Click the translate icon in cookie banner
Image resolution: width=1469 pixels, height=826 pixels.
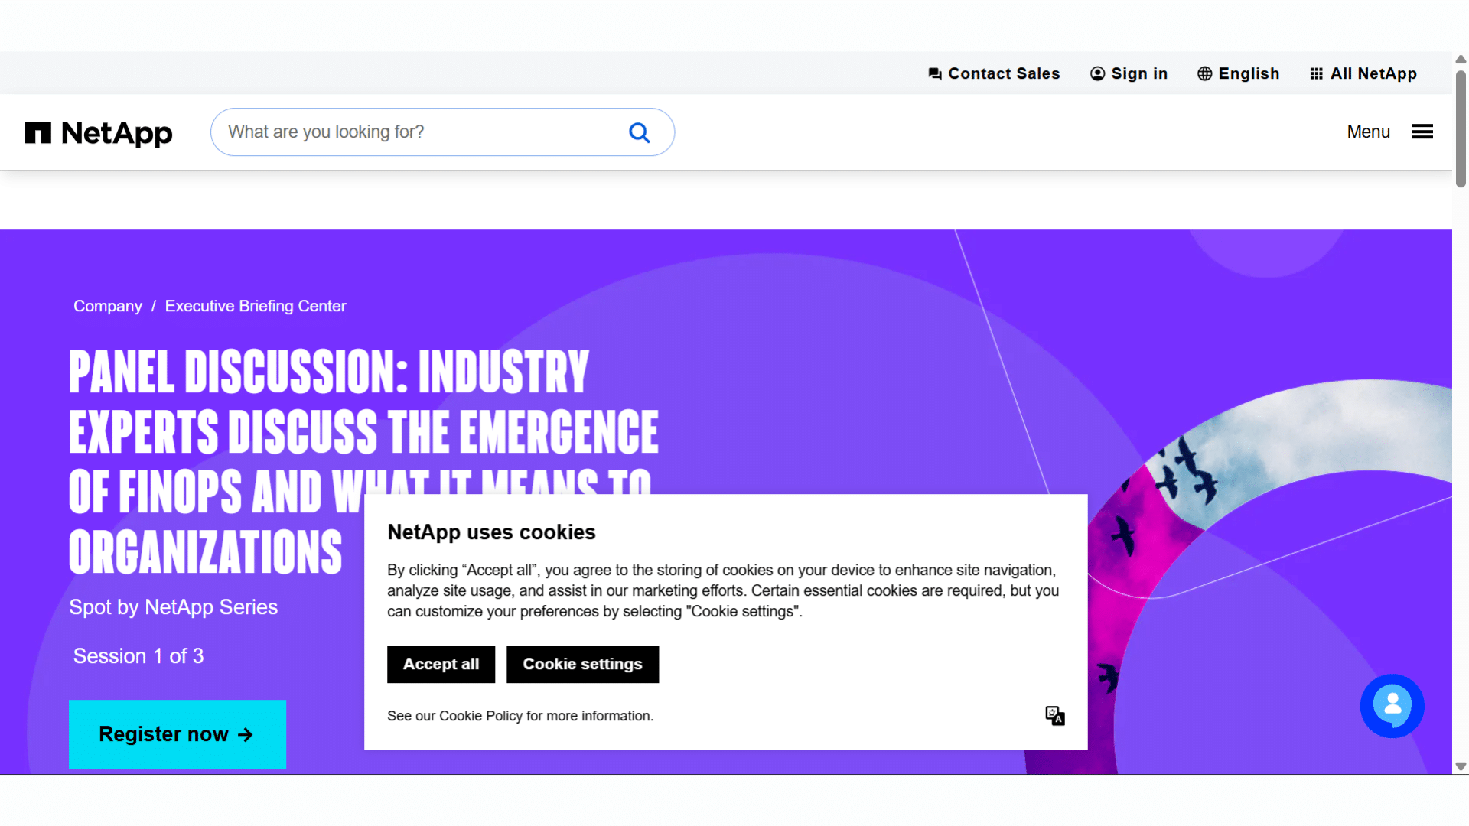pos(1055,716)
